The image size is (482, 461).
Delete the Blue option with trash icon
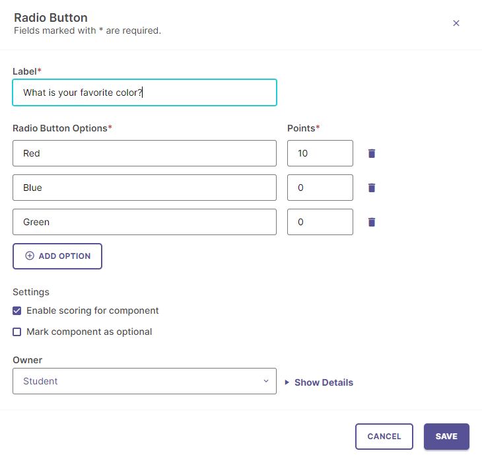tap(372, 188)
